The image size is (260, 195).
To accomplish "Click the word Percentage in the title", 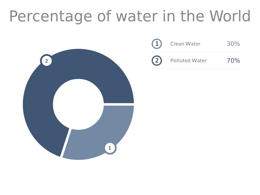I will [50, 16].
